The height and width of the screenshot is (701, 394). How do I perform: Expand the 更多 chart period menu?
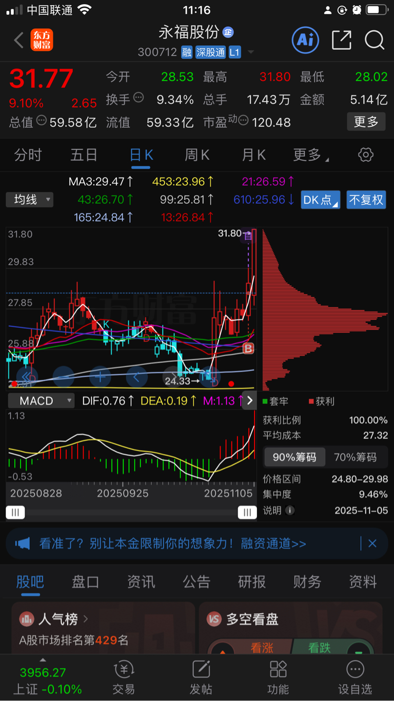[311, 155]
